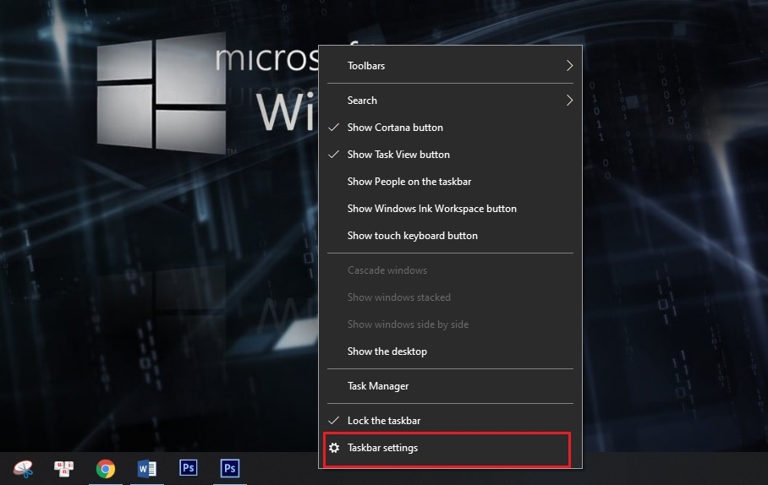The height and width of the screenshot is (485, 768).
Task: Untick Show Task View button
Action: tap(451, 154)
